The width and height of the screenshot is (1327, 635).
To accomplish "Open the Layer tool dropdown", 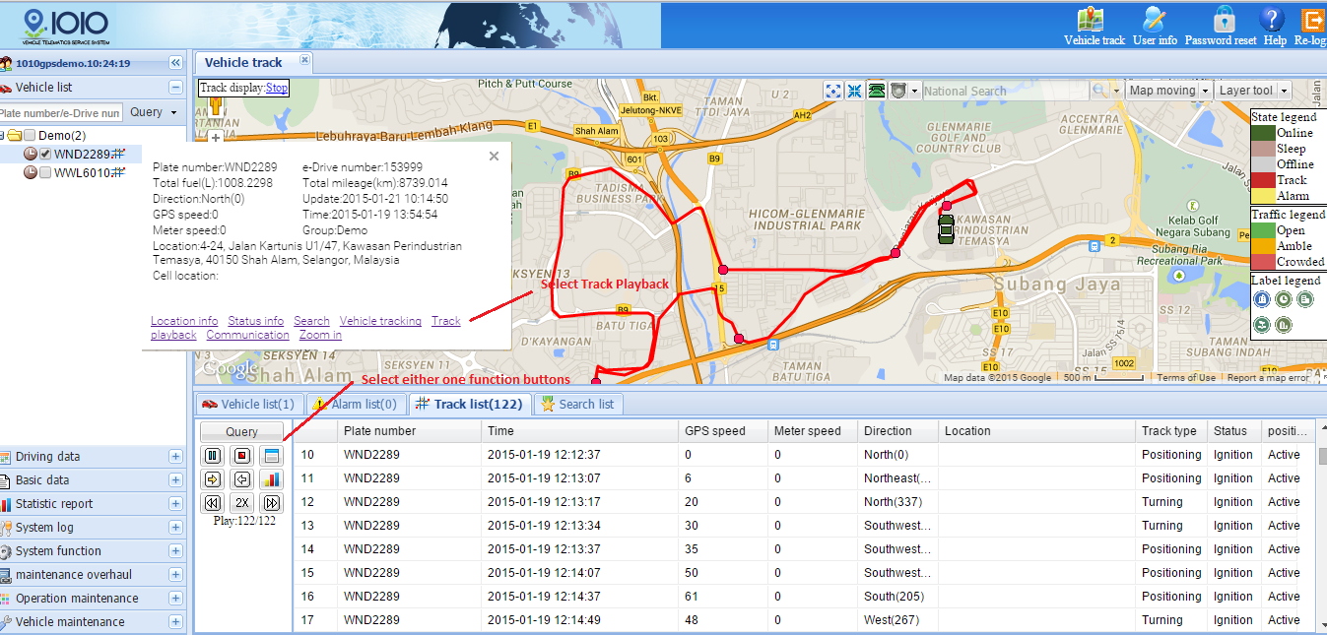I will click(x=1252, y=91).
